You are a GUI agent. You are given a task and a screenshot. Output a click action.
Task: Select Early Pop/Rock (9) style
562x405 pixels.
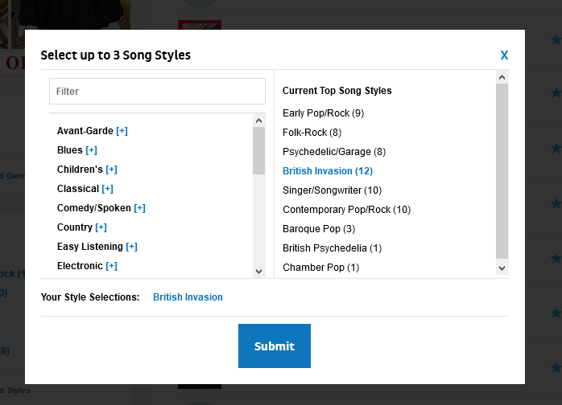click(323, 113)
